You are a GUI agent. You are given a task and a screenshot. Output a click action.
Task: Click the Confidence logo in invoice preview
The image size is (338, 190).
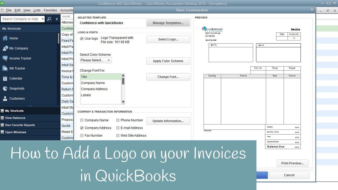(x=212, y=29)
